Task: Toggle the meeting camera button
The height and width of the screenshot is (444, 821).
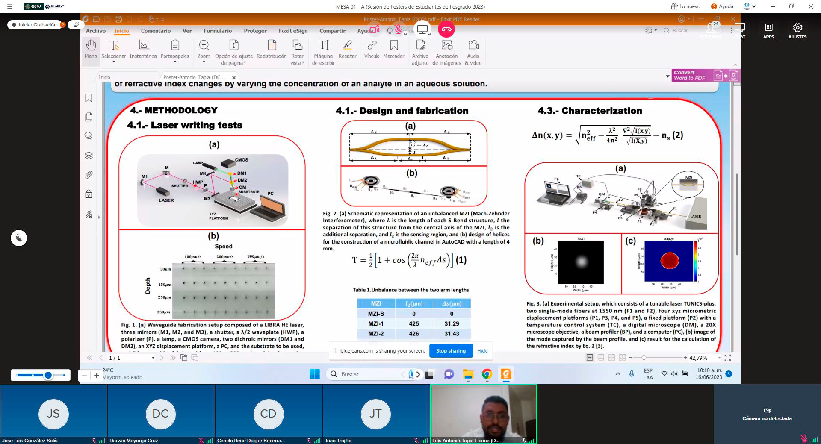Action: tap(375, 29)
